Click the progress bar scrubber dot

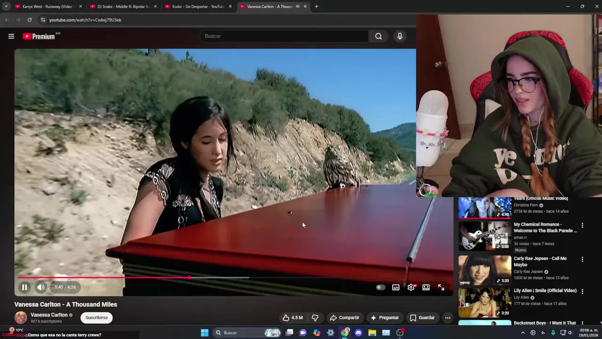coord(189,277)
